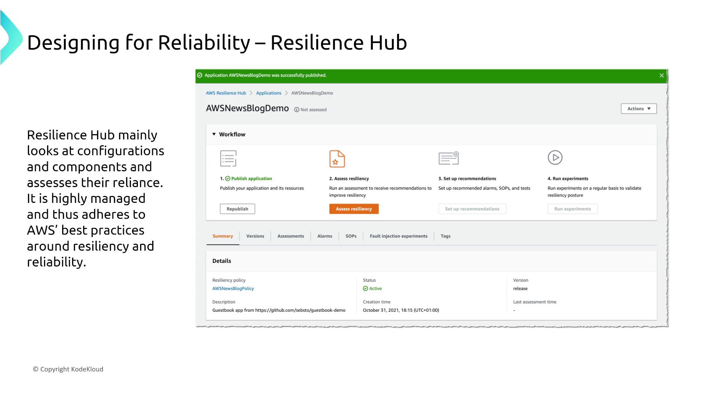Click the Not assessed info icon
This screenshot has width=706, height=397.
pos(297,110)
